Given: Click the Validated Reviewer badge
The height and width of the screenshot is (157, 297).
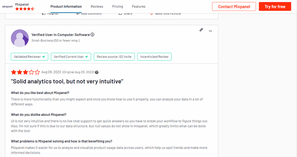Looking at the screenshot, I should (x=29, y=57).
